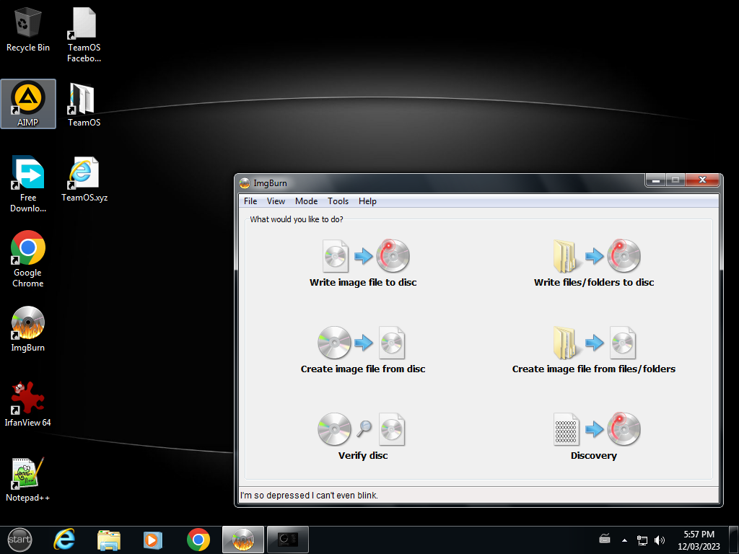Launch Google Chrome from the taskbar
This screenshot has height=554, width=739.
point(198,540)
